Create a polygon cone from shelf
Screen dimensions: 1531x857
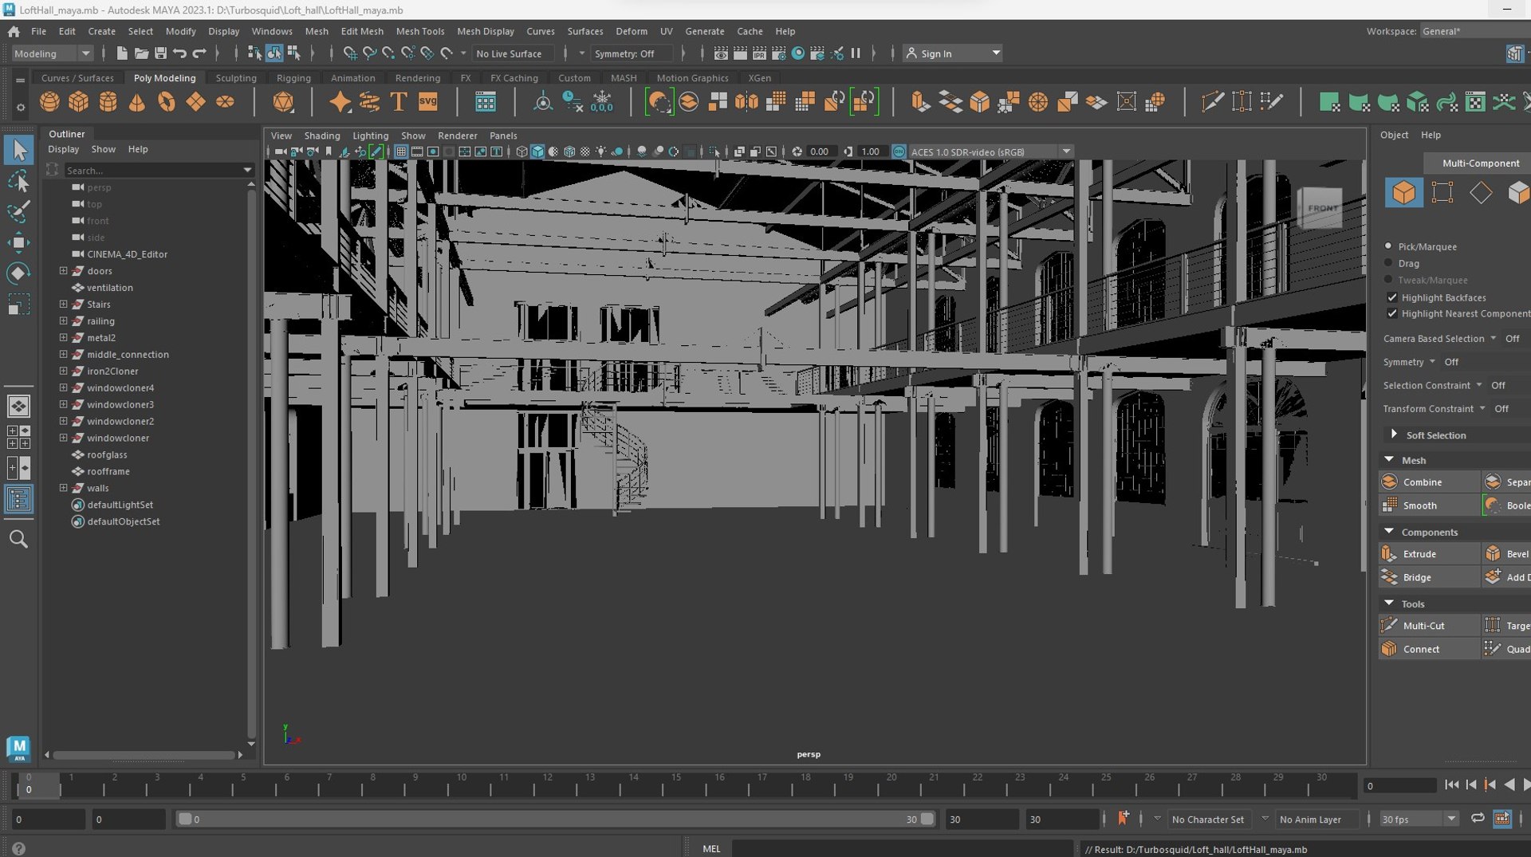137,102
